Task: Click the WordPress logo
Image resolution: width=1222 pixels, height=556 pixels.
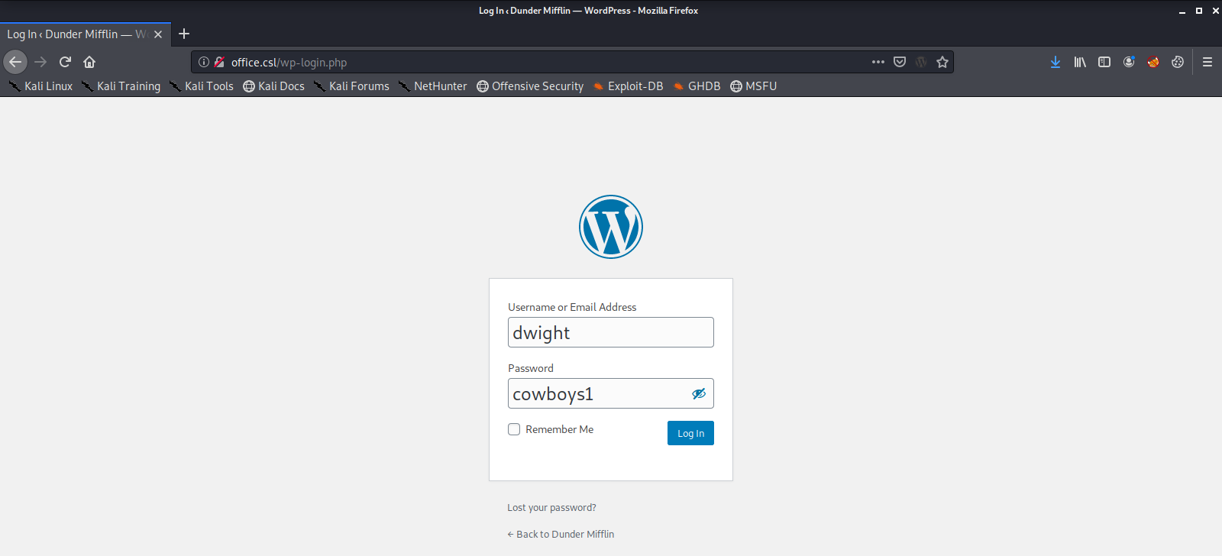Action: click(x=611, y=227)
